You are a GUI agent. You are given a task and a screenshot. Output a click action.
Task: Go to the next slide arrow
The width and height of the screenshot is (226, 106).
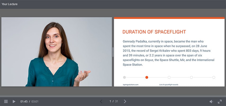125,102
